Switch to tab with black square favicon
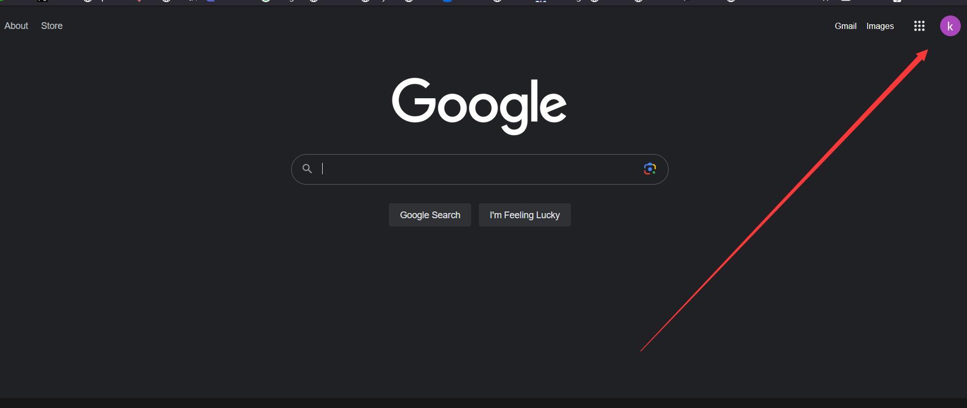 [x=42, y=1]
